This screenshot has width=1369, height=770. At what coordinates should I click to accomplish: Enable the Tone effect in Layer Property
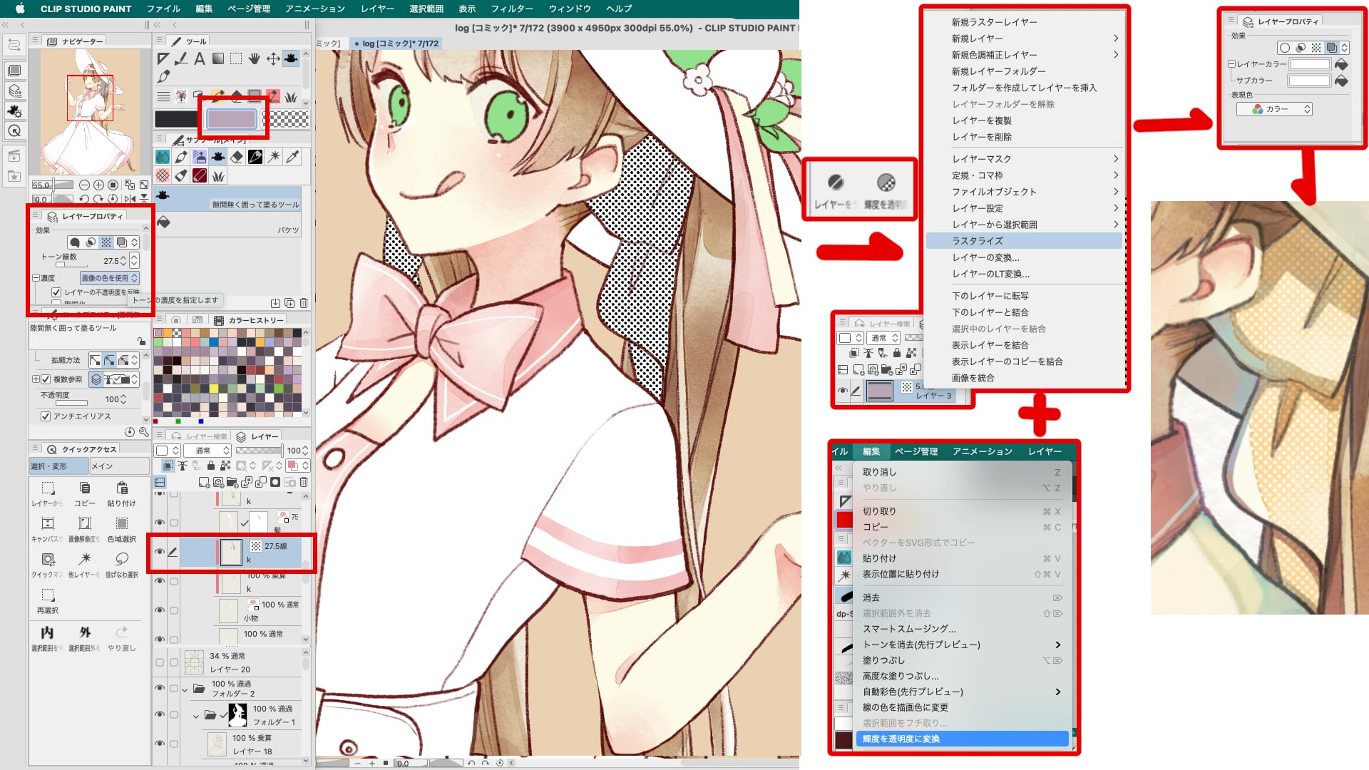click(x=106, y=242)
